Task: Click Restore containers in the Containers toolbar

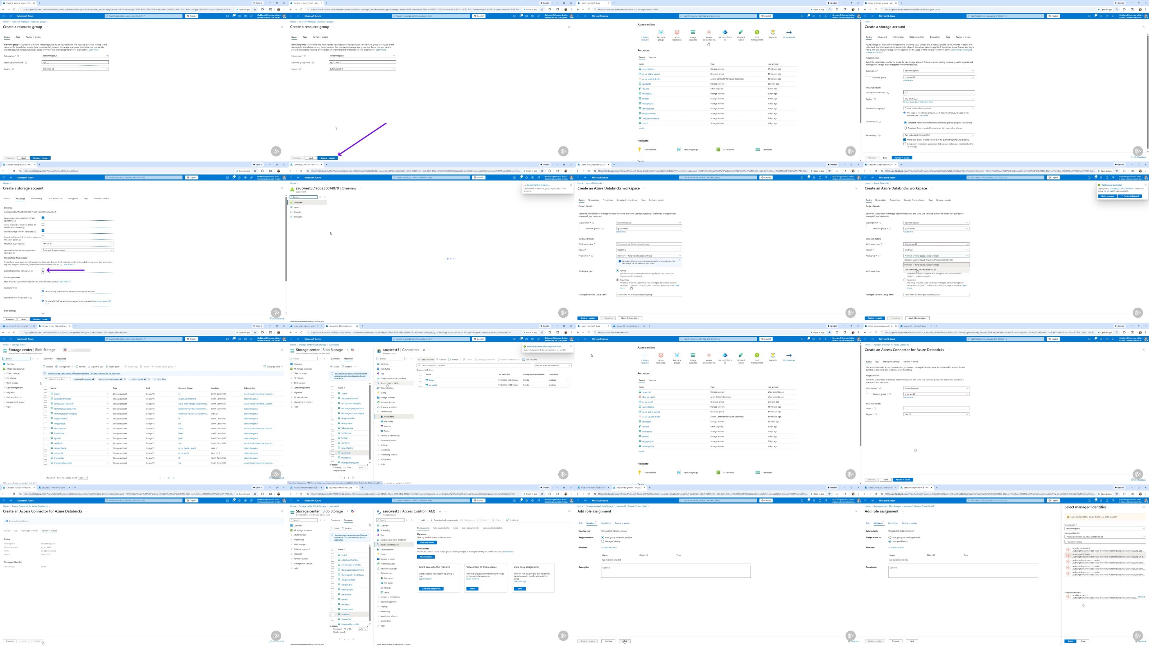Action: (508, 359)
